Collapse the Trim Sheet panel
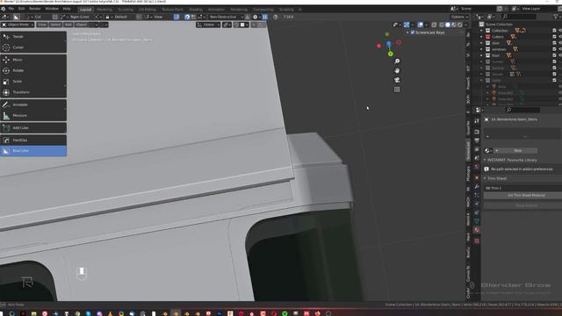The image size is (562, 316). click(x=497, y=178)
